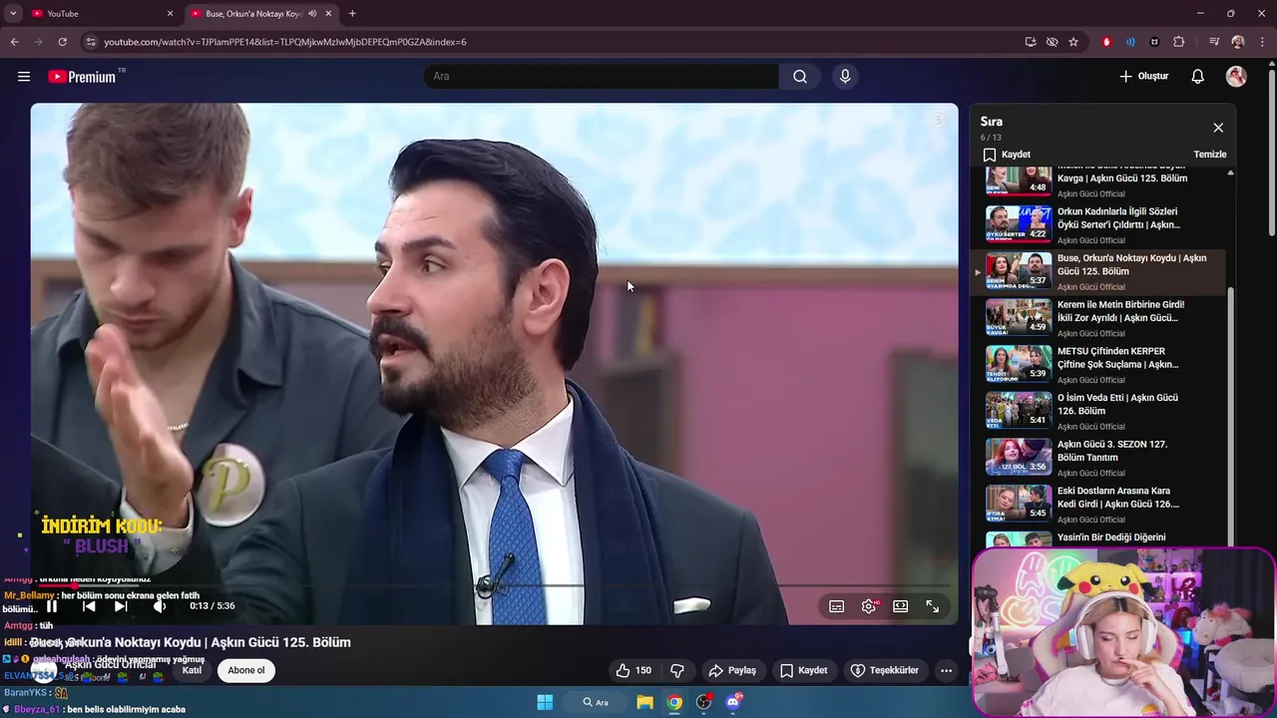Join channel with Katıl button
This screenshot has width=1277, height=718.
[193, 670]
